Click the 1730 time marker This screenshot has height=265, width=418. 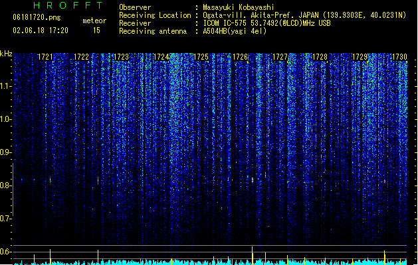[399, 57]
